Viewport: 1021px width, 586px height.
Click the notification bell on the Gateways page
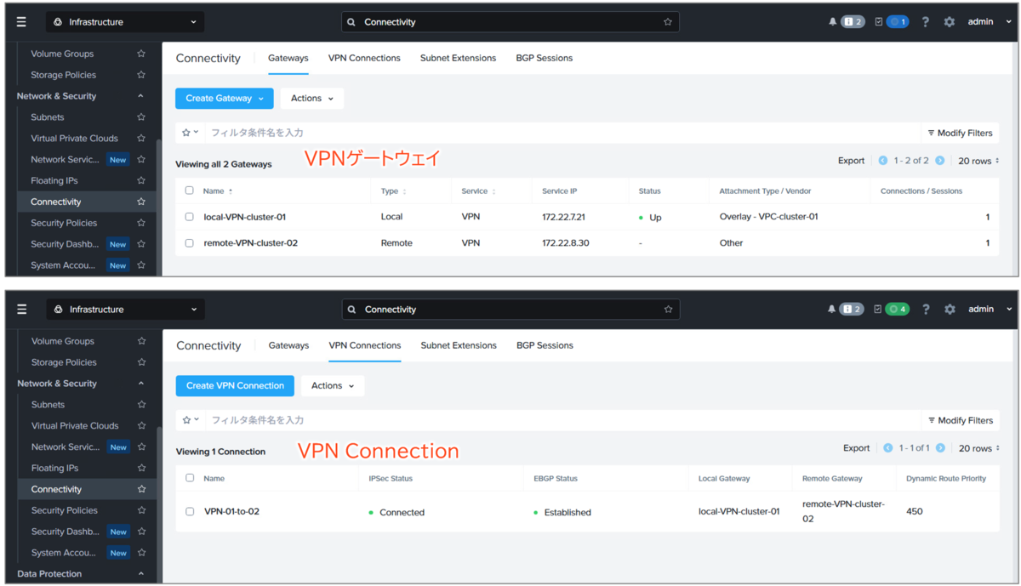click(x=832, y=22)
